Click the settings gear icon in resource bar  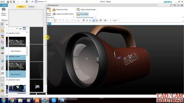[x=2, y=24]
